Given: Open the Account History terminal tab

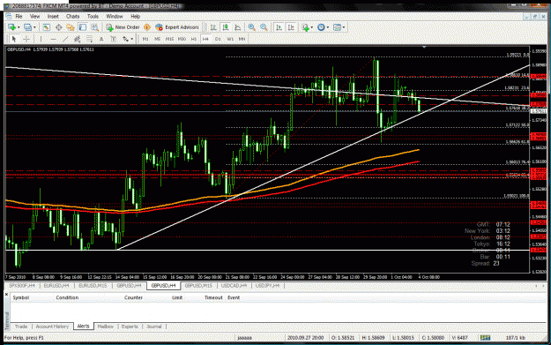Looking at the screenshot, I should point(52,326).
